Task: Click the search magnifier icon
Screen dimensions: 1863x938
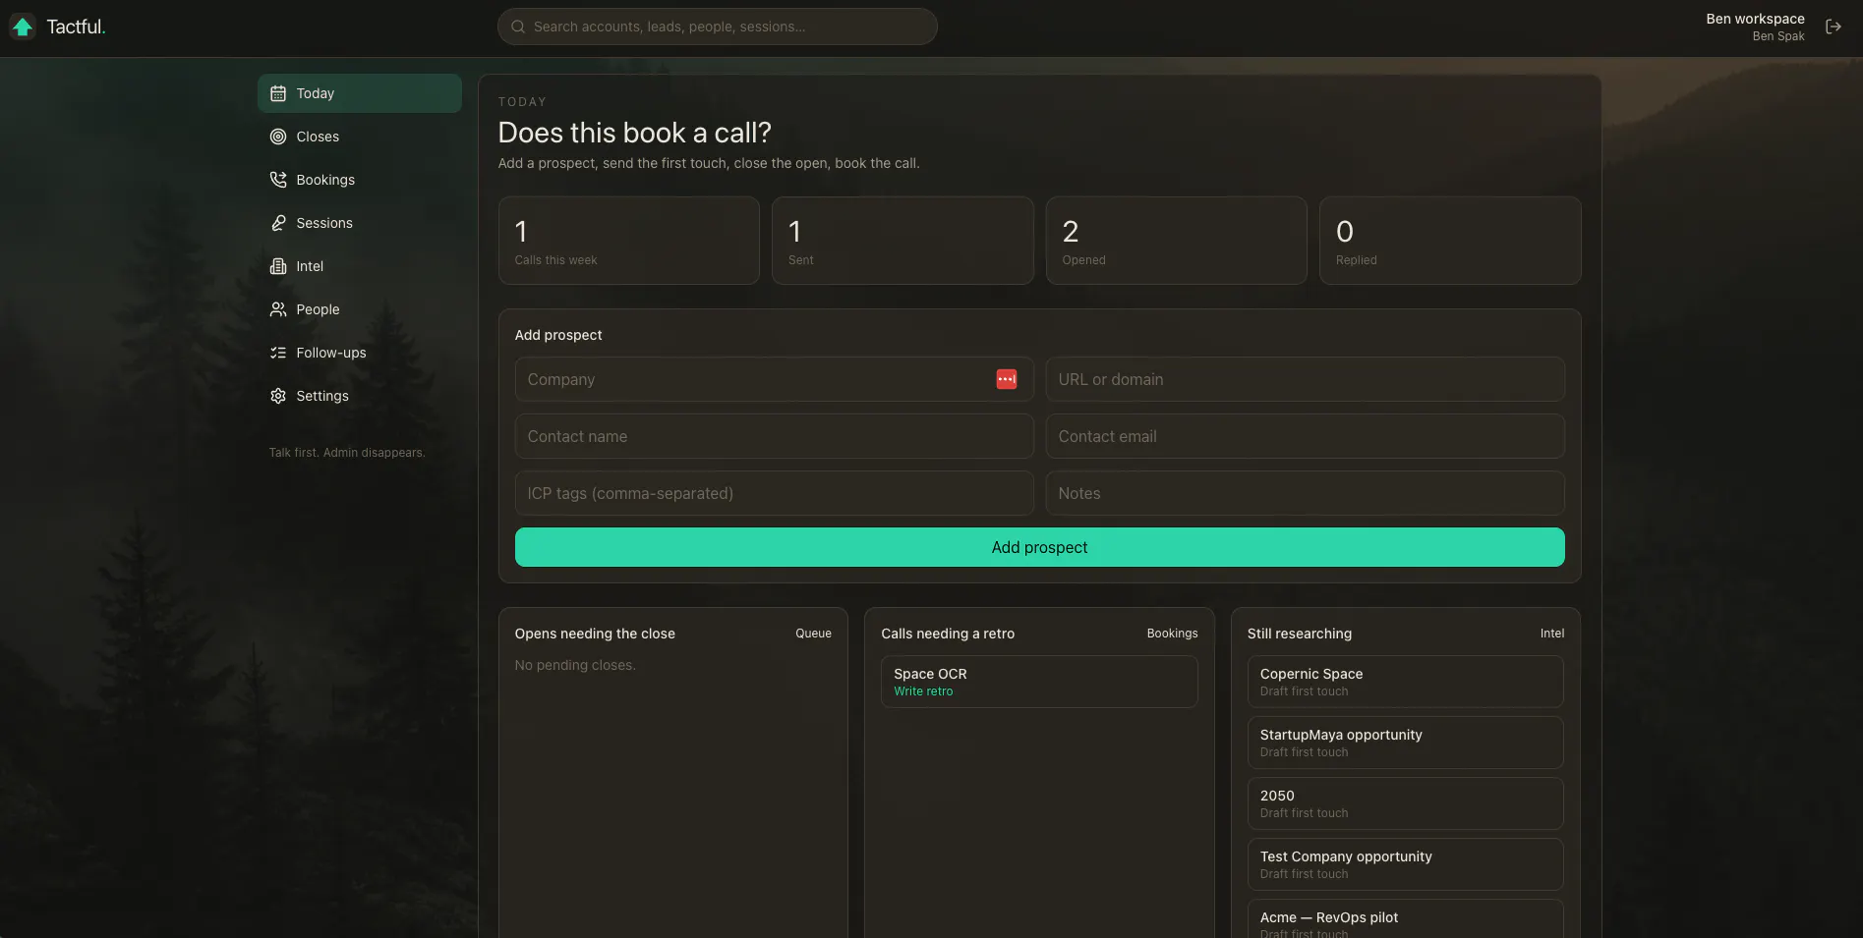Action: (518, 27)
